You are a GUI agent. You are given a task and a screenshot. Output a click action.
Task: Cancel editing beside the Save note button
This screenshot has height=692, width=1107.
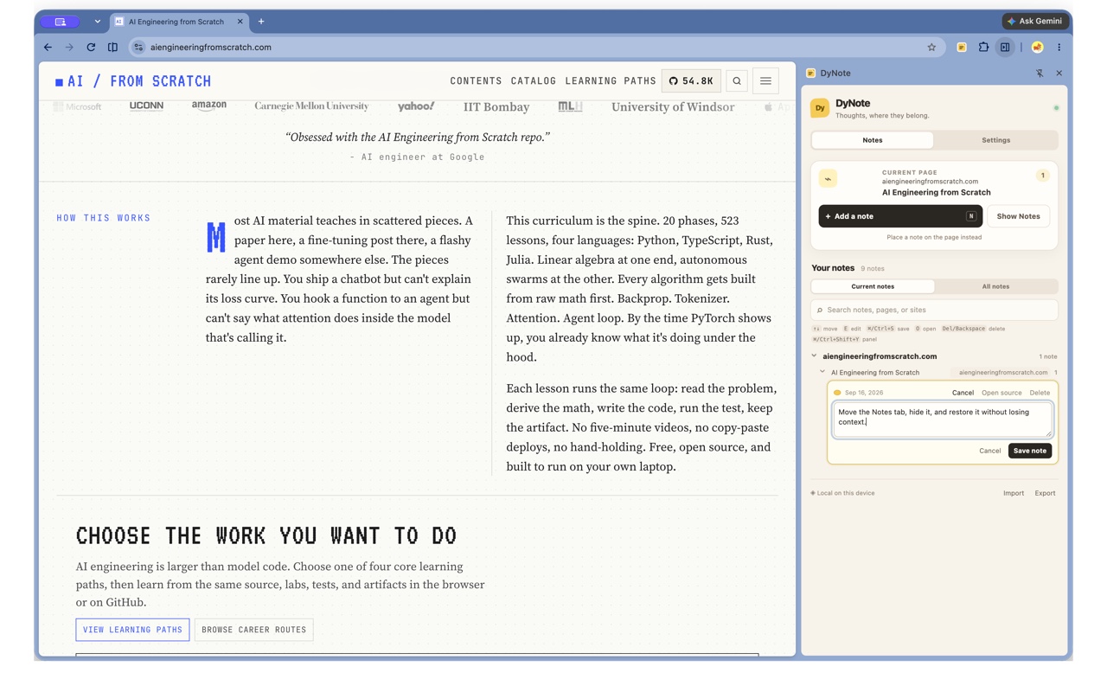point(989,451)
